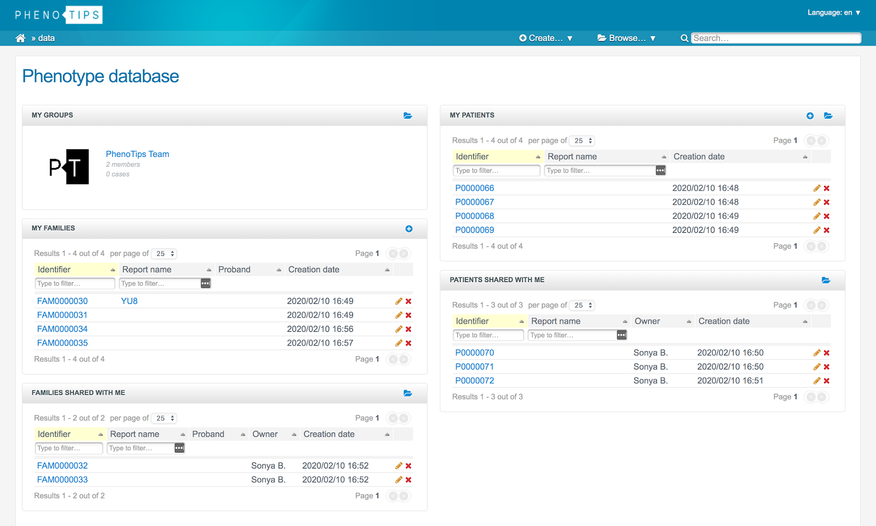Open the My Patients folder browse icon

coord(828,115)
